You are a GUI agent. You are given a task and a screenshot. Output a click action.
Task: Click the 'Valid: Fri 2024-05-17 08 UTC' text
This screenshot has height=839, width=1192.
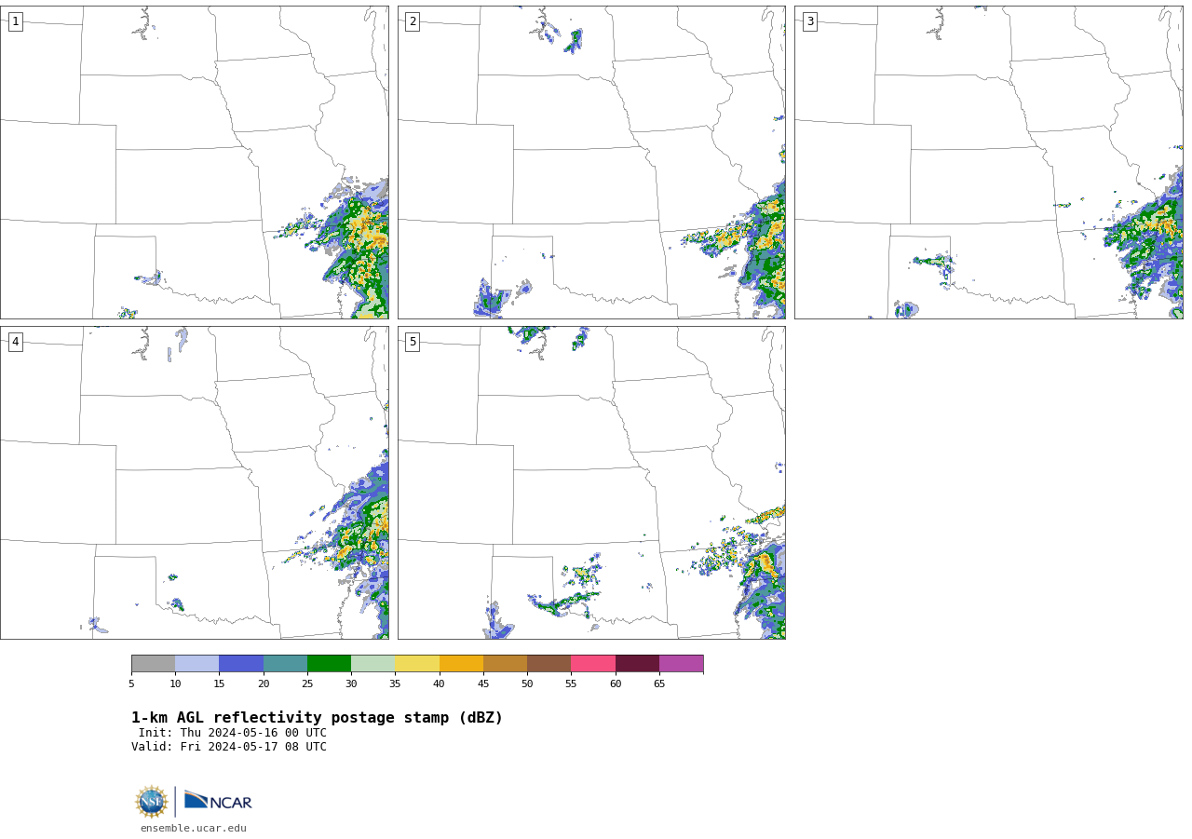click(229, 747)
